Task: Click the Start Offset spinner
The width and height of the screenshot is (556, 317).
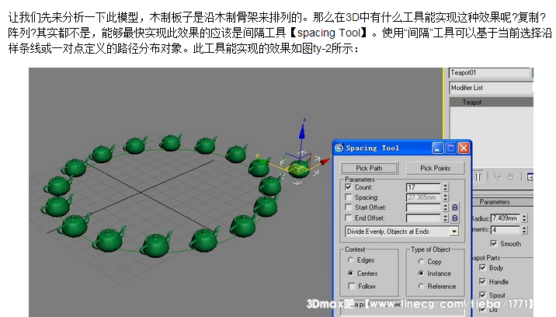Action: tap(446, 207)
